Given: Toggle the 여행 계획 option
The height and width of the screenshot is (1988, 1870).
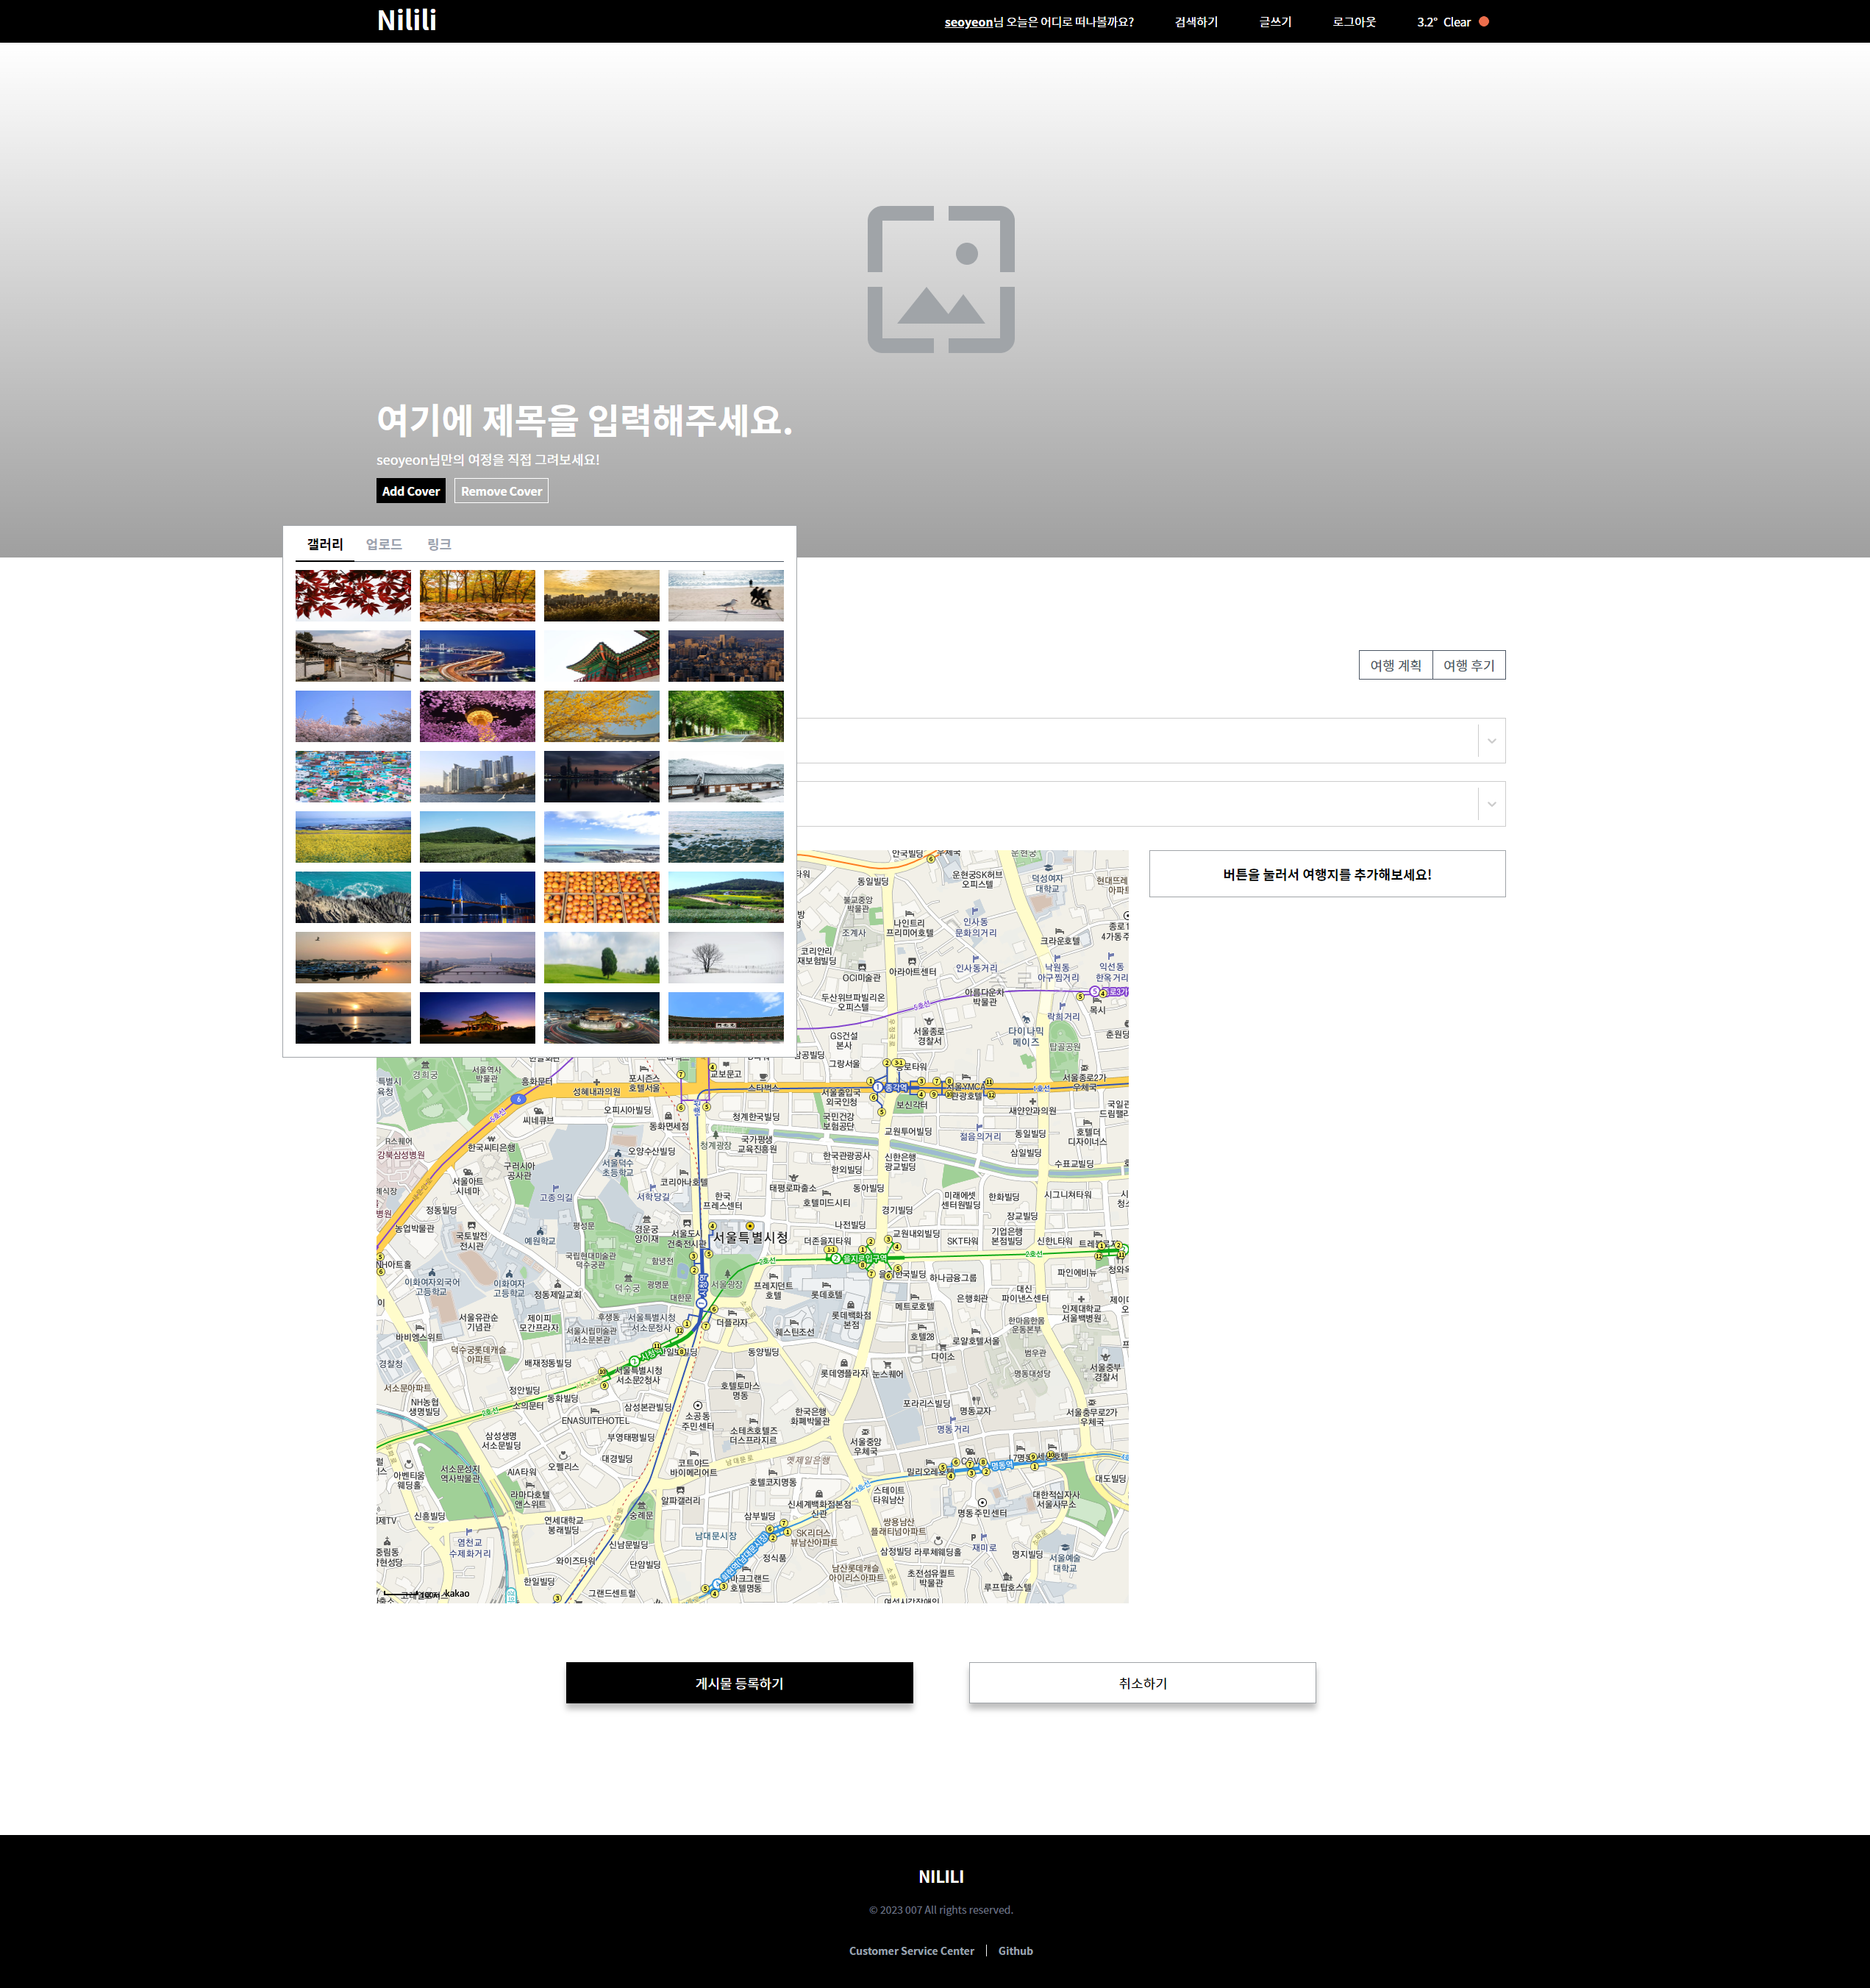Looking at the screenshot, I should 1394,664.
